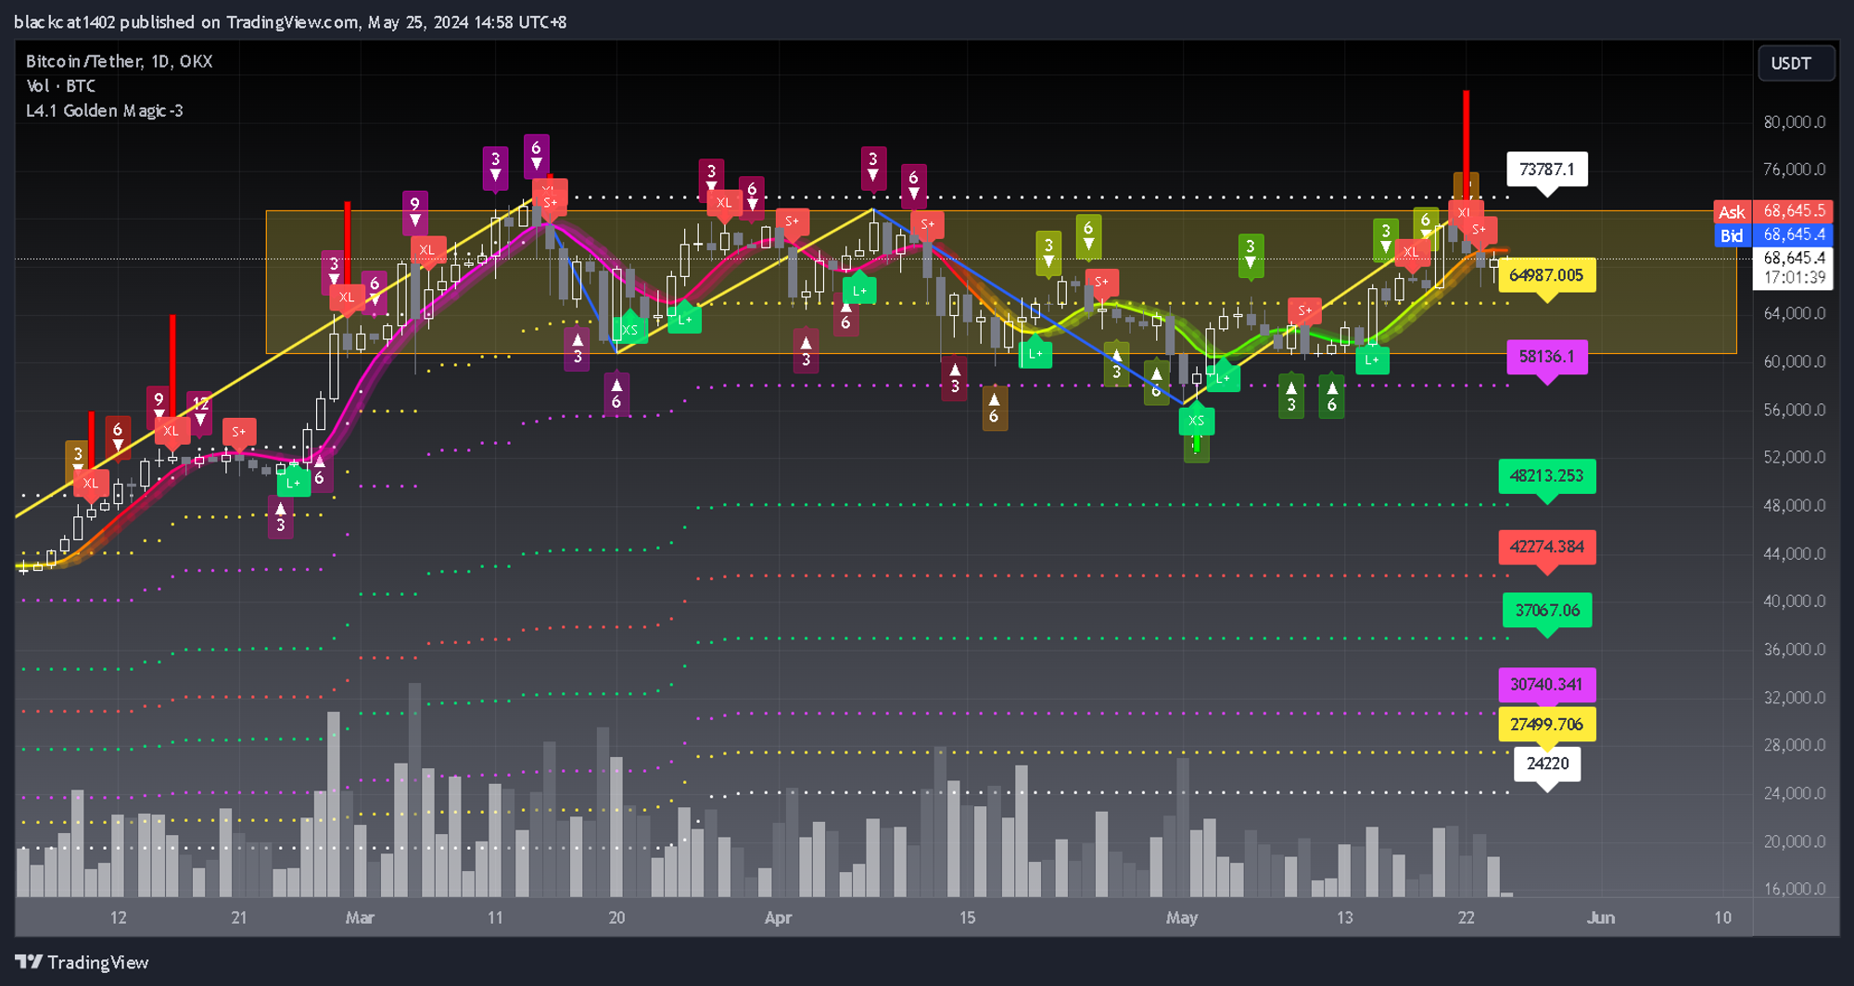The image size is (1854, 986).
Task: Click the 13 date label on the time axis
Action: pyautogui.click(x=1344, y=918)
